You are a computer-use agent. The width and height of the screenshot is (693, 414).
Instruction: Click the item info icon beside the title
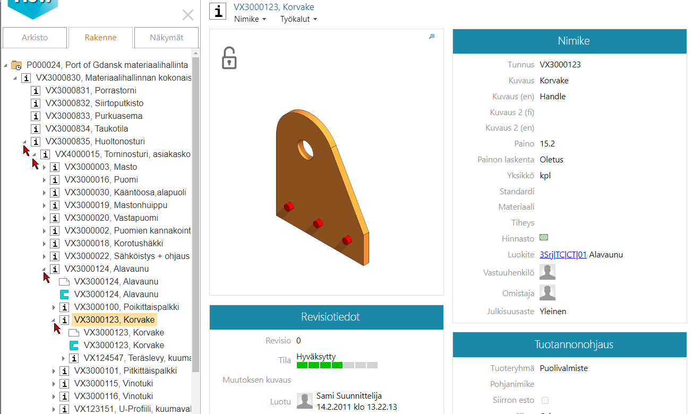(x=218, y=12)
